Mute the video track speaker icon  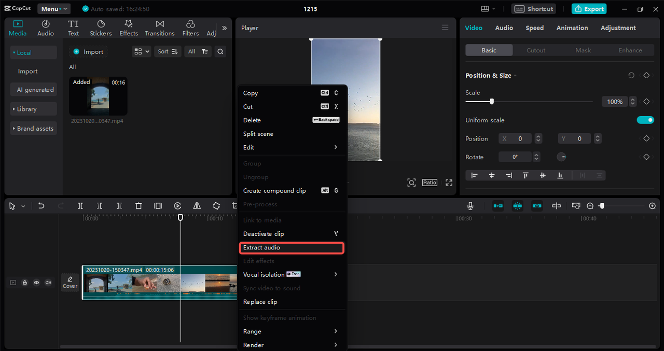coord(48,283)
